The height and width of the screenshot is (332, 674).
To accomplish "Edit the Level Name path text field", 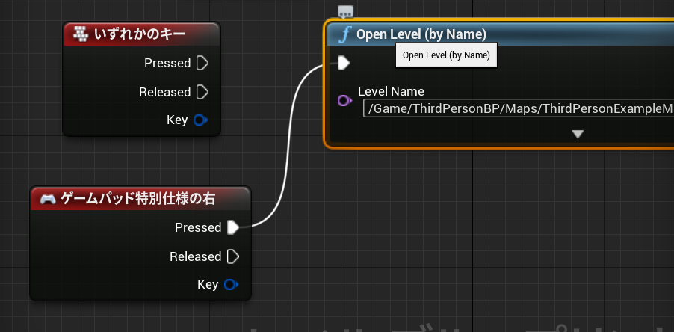I will coord(519,108).
